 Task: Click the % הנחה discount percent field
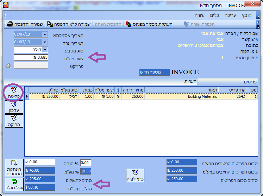[x=85, y=163]
